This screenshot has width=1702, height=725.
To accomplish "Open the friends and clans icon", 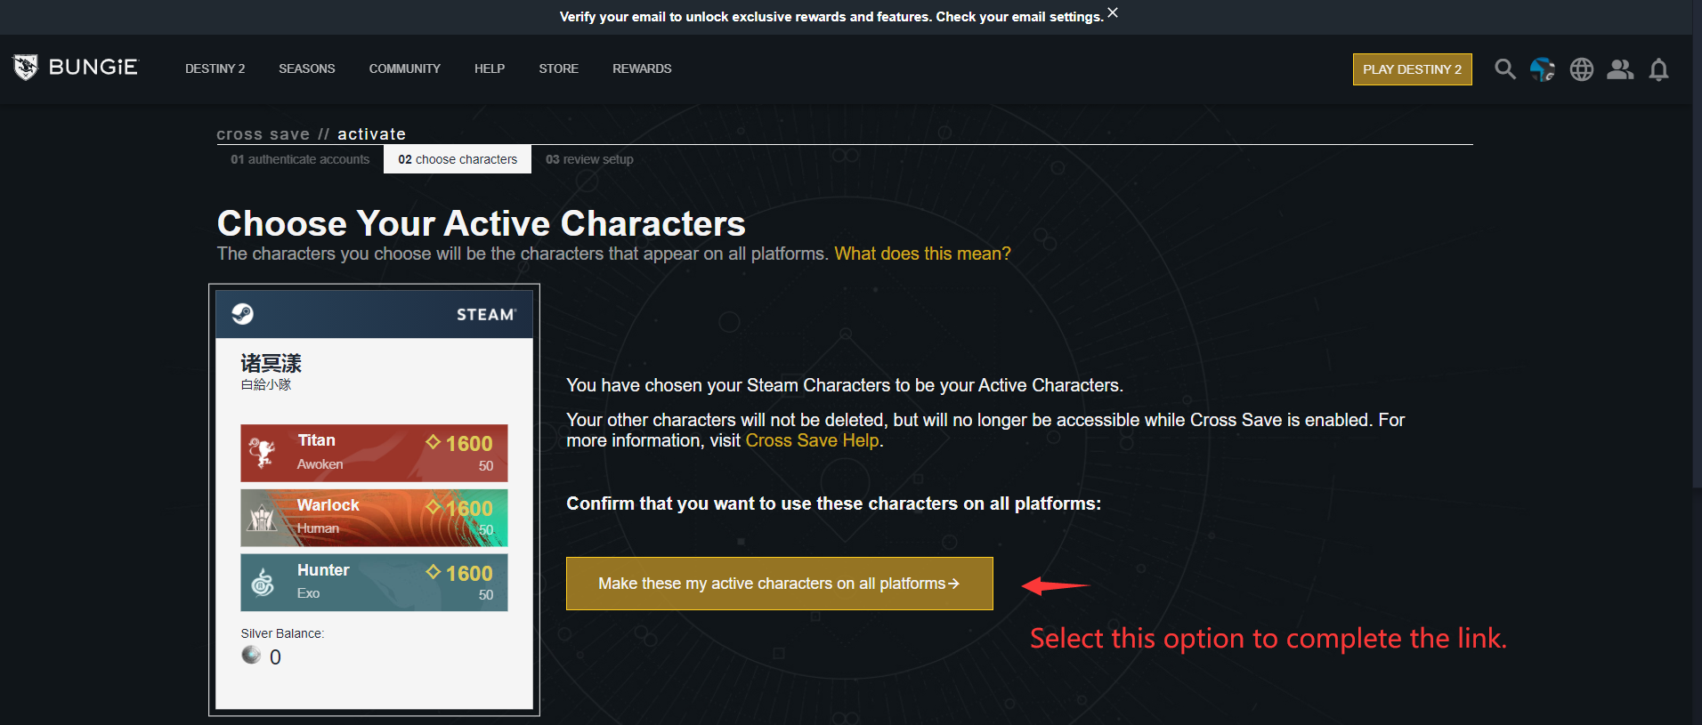I will 1620,69.
